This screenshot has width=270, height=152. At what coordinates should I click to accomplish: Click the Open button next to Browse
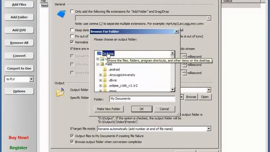tap(205, 97)
